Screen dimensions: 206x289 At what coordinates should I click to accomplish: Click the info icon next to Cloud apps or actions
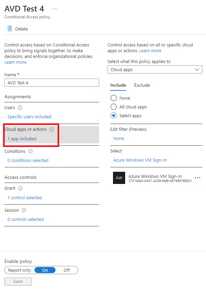click(x=52, y=129)
